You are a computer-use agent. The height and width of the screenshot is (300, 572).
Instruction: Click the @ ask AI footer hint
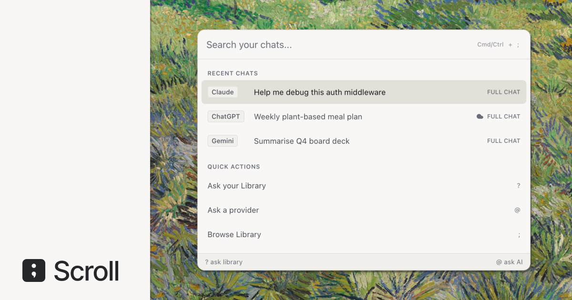pyautogui.click(x=509, y=262)
